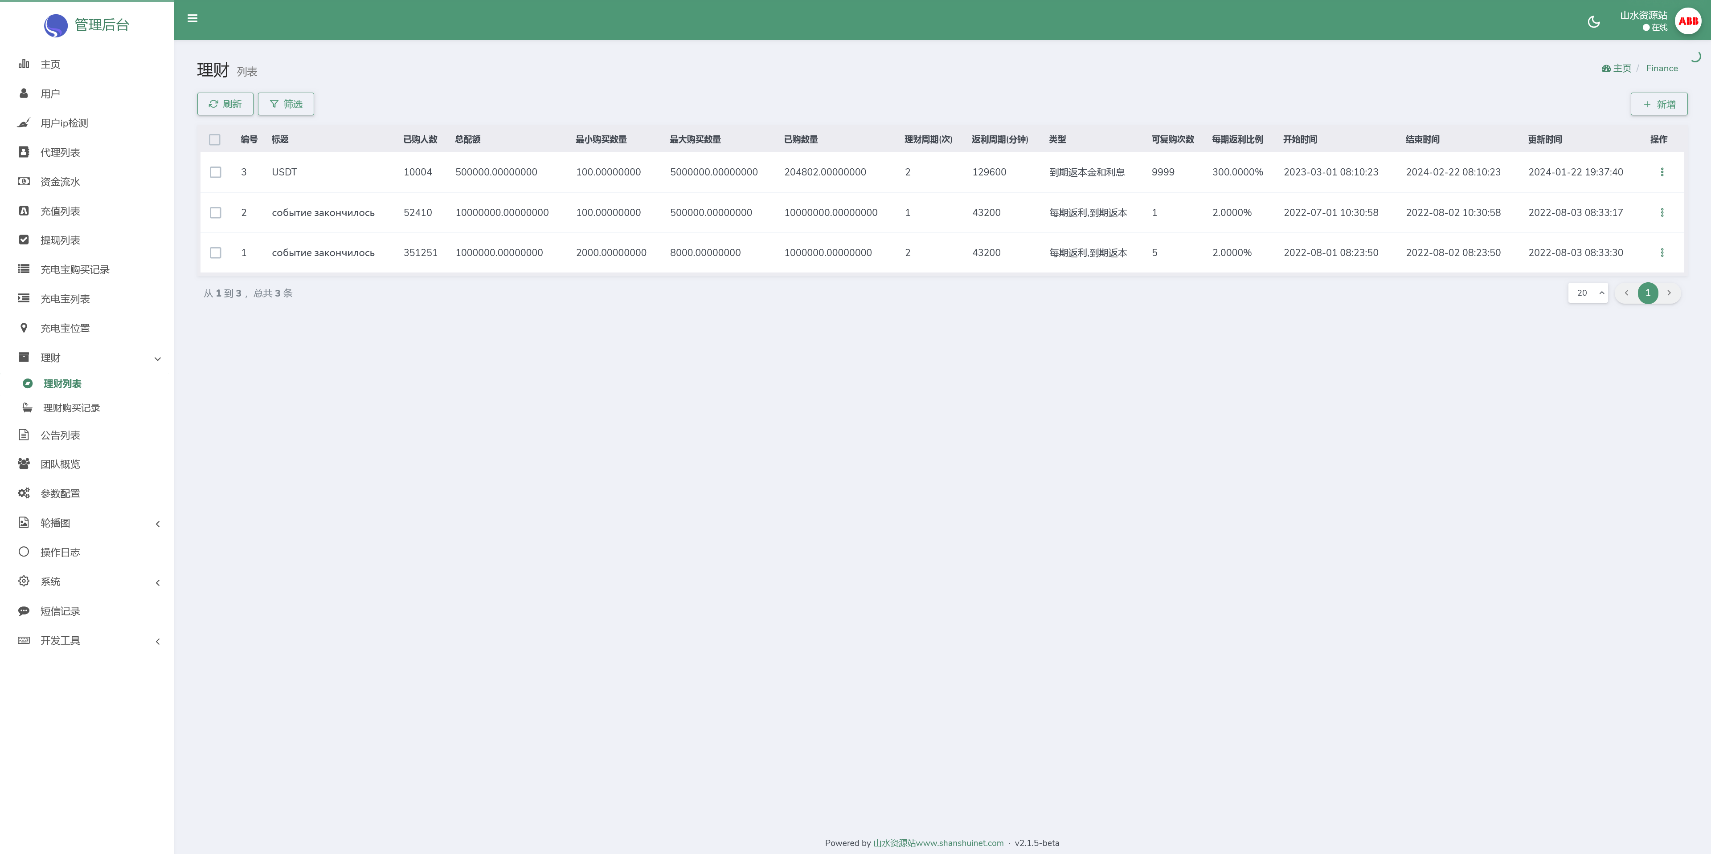This screenshot has width=1711, height=854.
Task: Open page size dropdown showing 20
Action: 1588,293
